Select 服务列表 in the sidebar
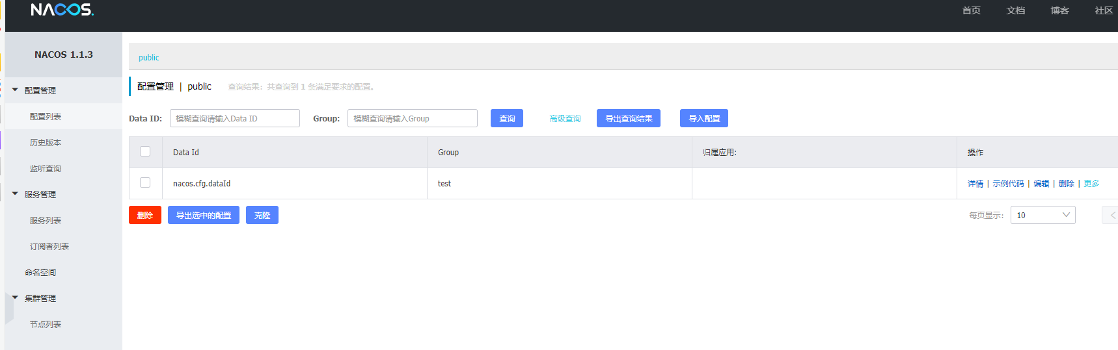 pyautogui.click(x=64, y=220)
